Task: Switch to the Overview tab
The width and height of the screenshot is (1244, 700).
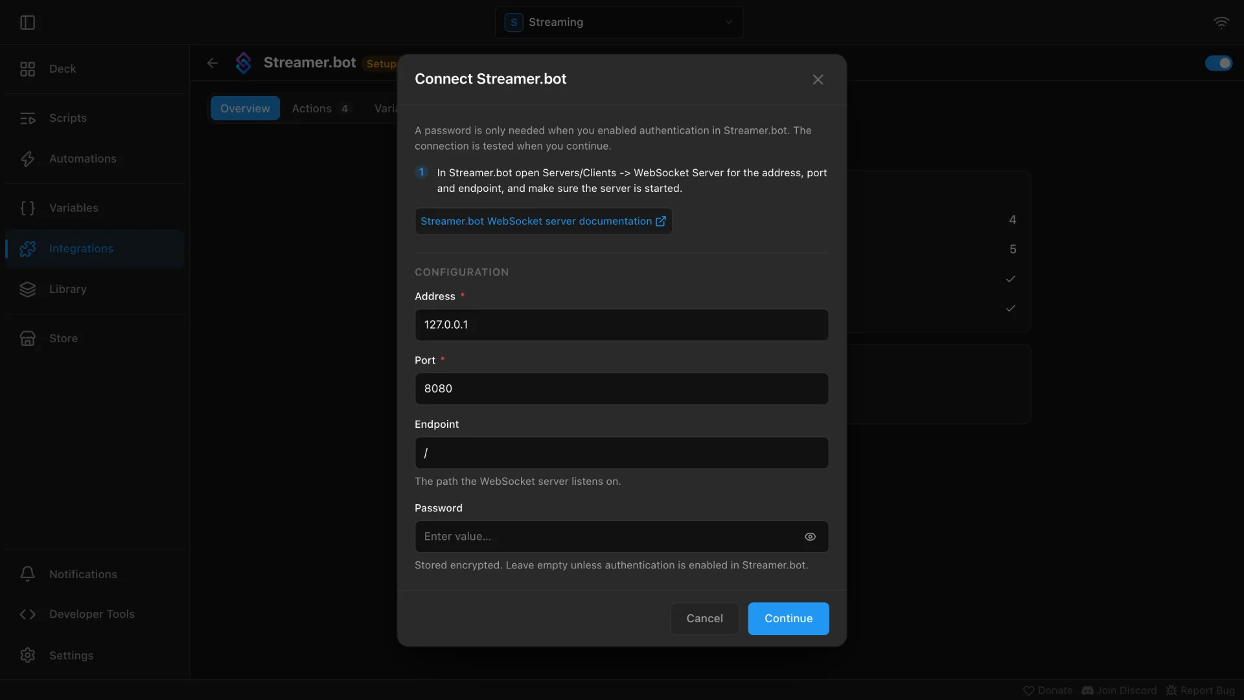Action: point(245,108)
